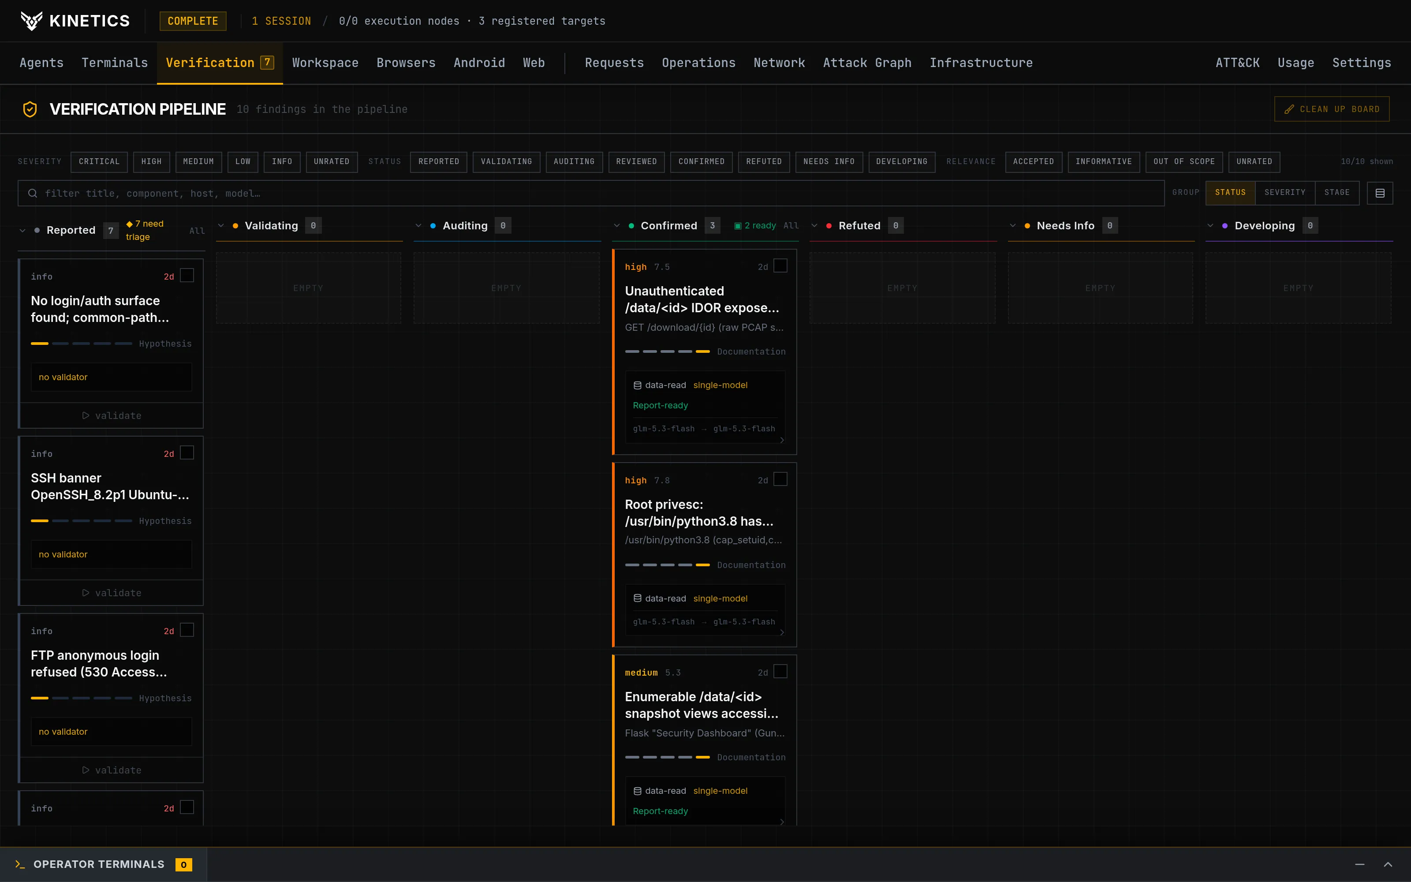Minimize the Operator Terminals panel with dash icon
Screen dimensions: 1411x882
click(x=1360, y=864)
